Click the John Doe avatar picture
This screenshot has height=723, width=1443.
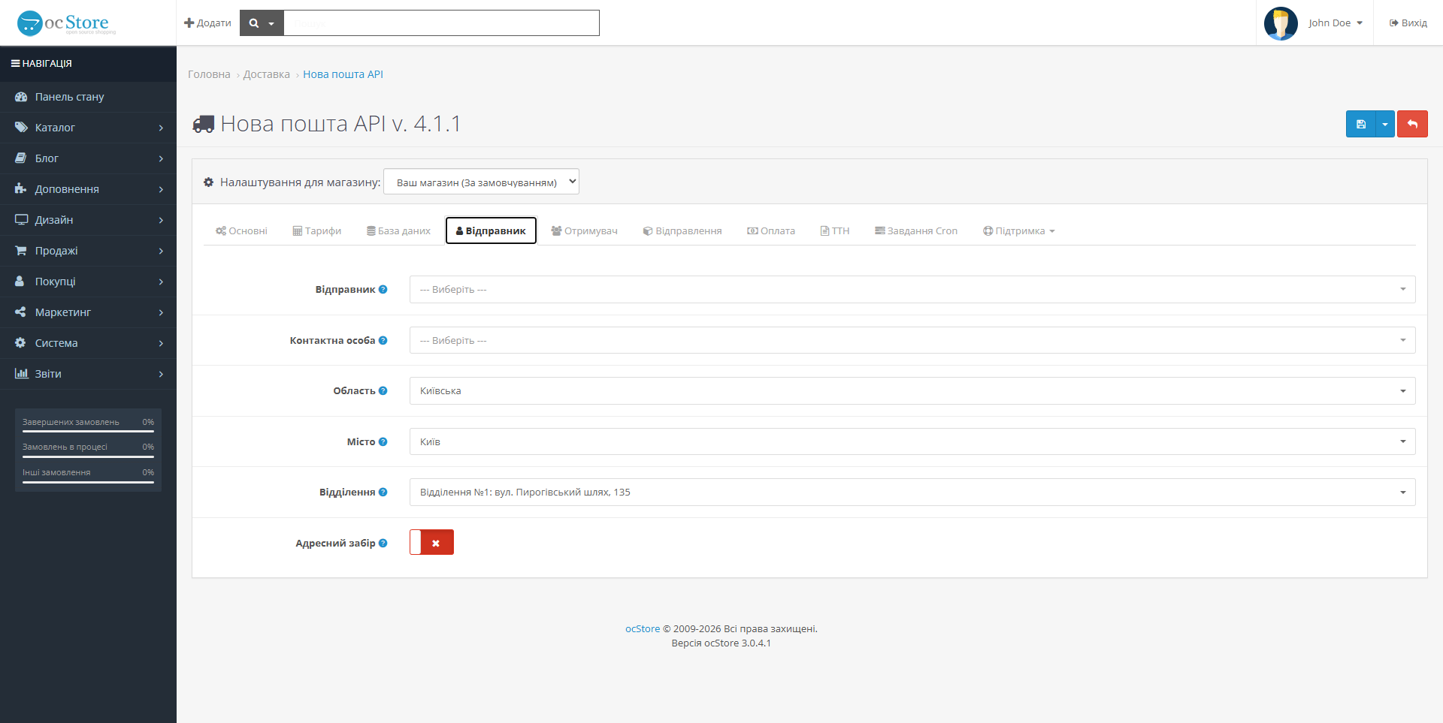(1281, 23)
